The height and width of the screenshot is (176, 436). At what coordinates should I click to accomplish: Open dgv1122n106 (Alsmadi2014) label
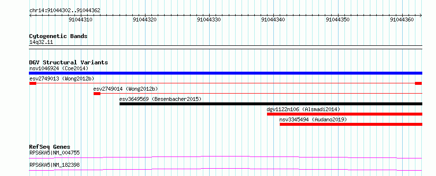[303, 109]
